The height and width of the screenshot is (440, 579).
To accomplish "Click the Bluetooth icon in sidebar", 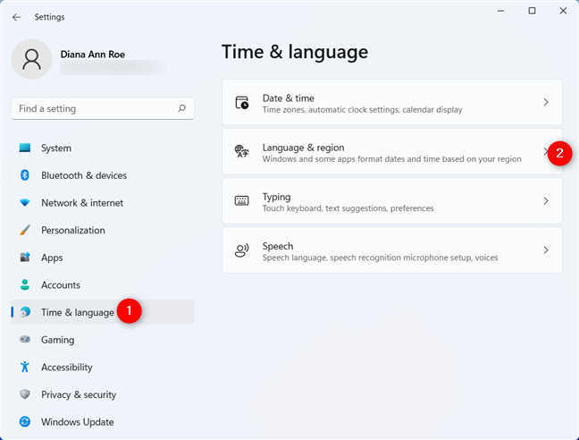I will click(x=25, y=175).
